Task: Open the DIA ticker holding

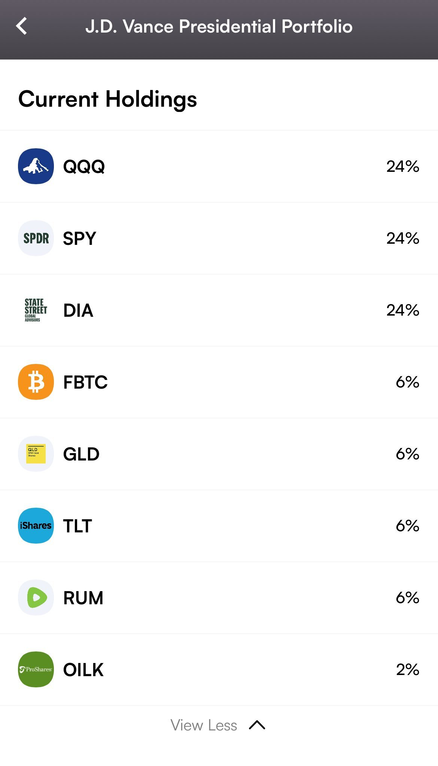Action: 78,310
